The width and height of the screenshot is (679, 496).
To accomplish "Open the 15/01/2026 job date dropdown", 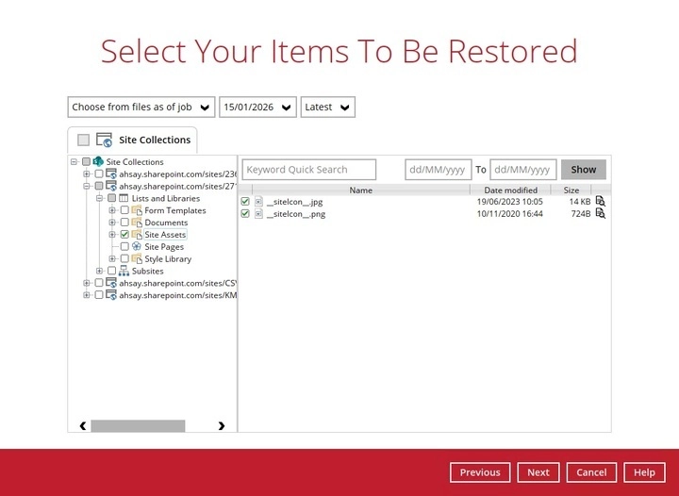I will [x=257, y=107].
